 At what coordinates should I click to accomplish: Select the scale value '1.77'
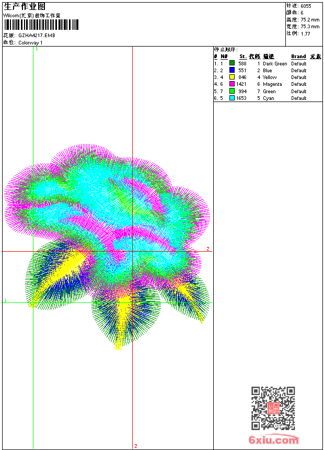[305, 33]
